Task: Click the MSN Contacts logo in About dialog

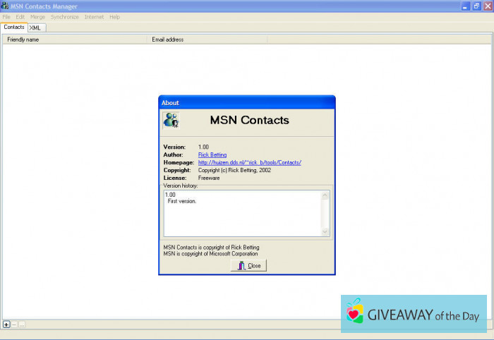Action: pyautogui.click(x=171, y=120)
